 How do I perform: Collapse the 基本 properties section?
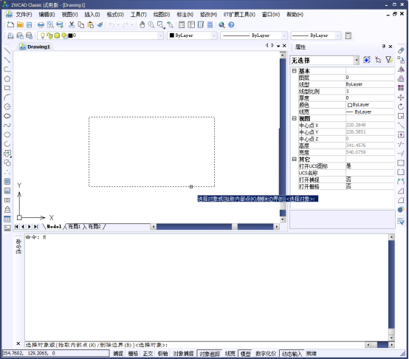coord(294,71)
